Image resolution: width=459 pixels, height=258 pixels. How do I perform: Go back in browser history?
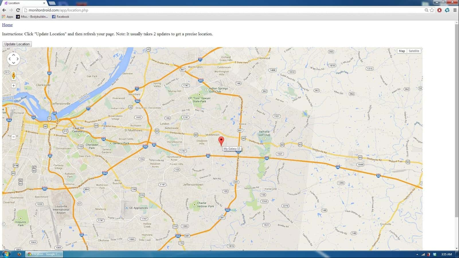click(x=4, y=10)
